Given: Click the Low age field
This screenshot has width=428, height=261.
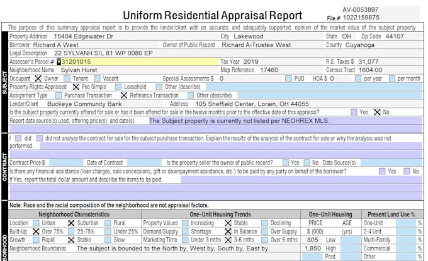Looking at the screenshot, I should 351,240.
